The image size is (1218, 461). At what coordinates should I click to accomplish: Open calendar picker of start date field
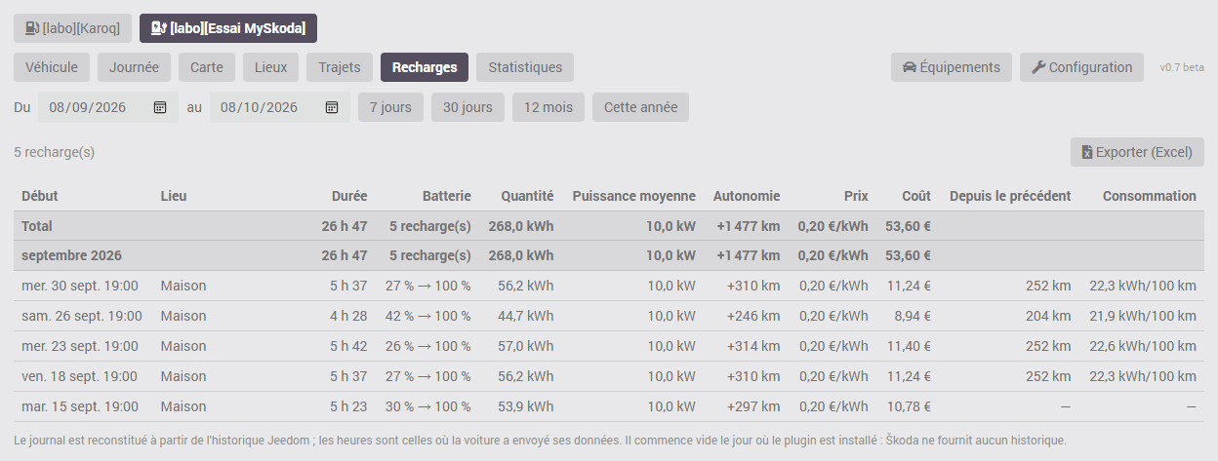(160, 107)
